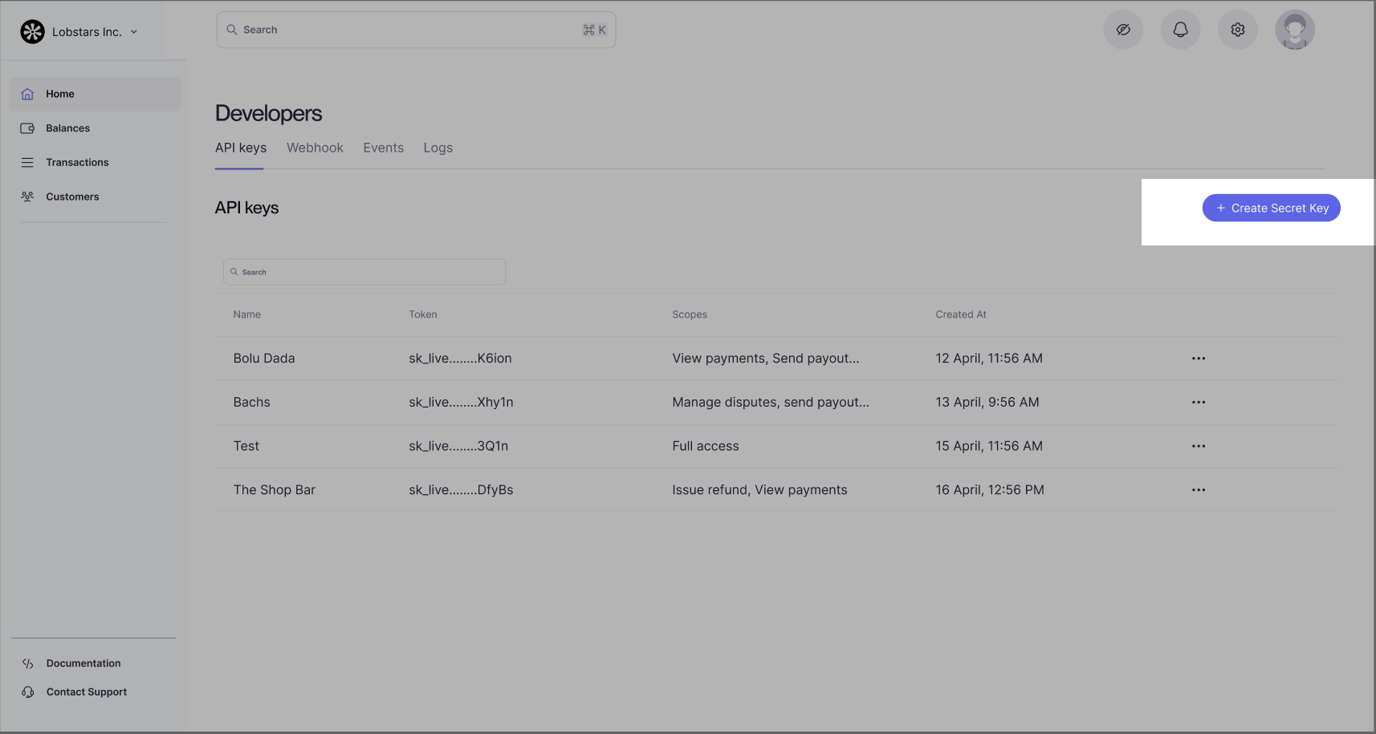Click the Contact Support headset icon
Image resolution: width=1376 pixels, height=734 pixels.
click(x=28, y=692)
